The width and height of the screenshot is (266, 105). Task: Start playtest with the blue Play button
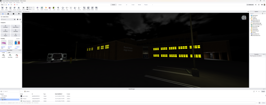tap(9, 5)
